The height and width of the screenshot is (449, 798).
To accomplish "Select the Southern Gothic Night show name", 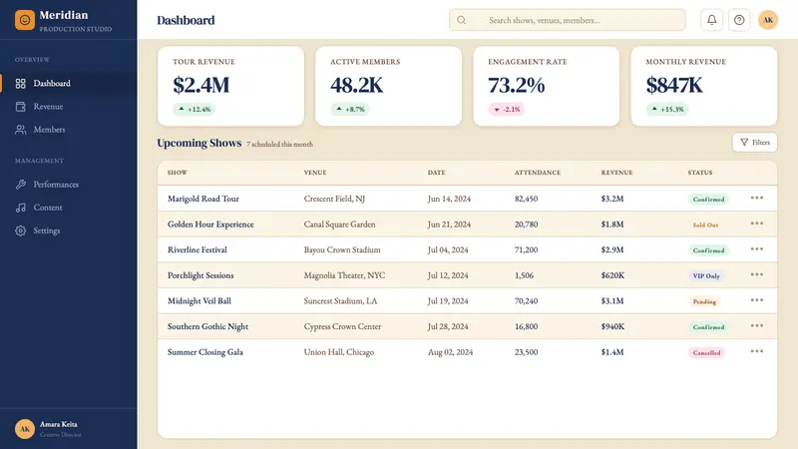I will (207, 326).
